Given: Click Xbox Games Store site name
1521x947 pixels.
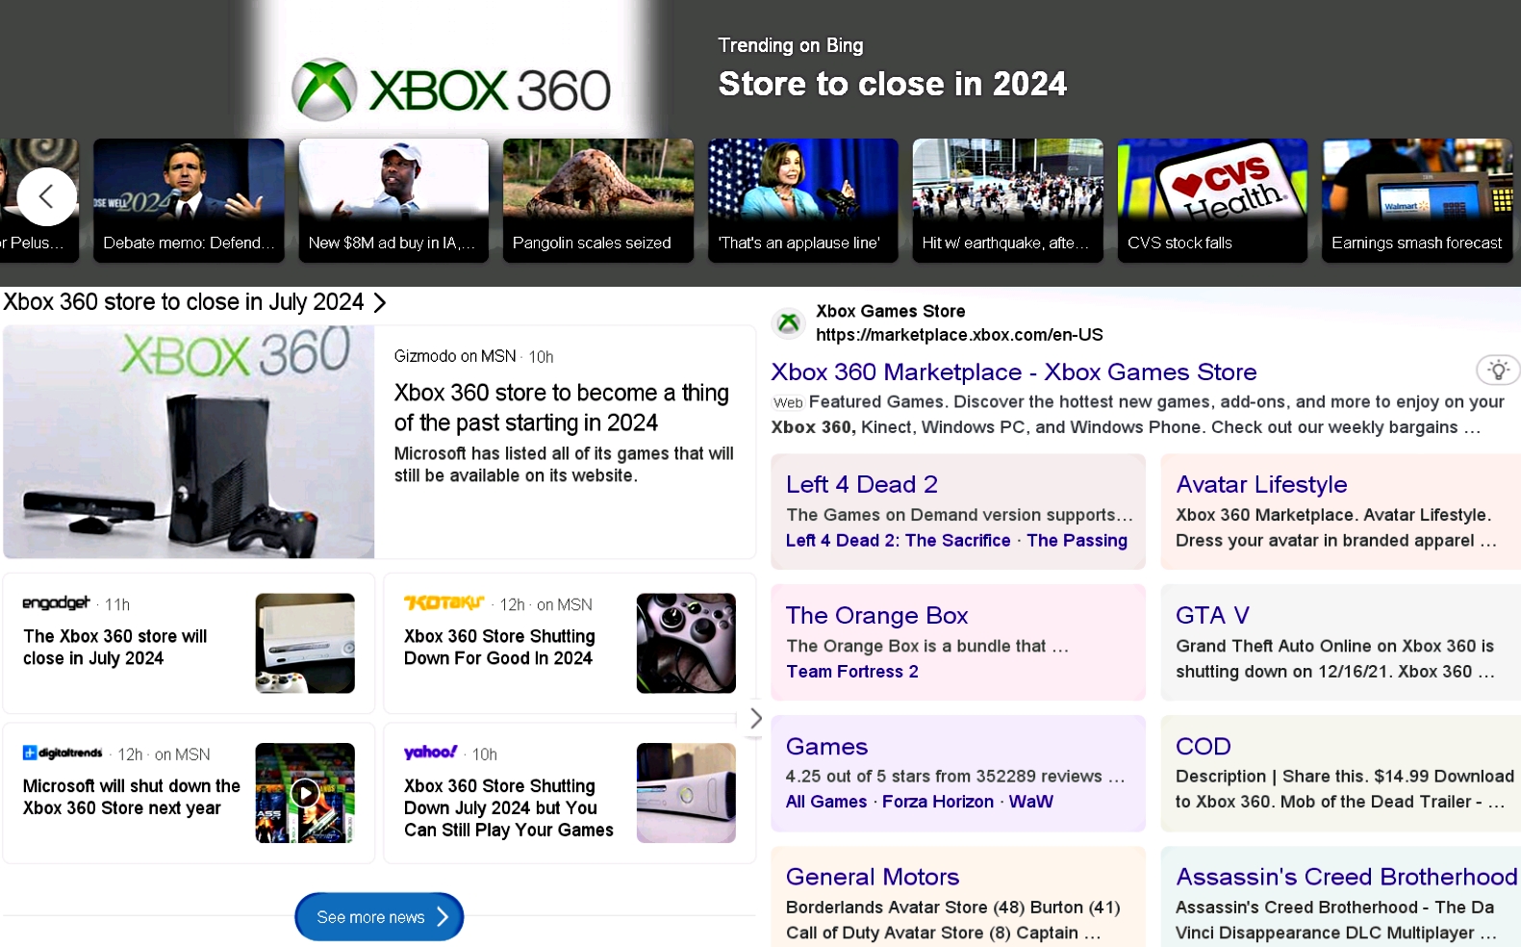Looking at the screenshot, I should click(891, 311).
